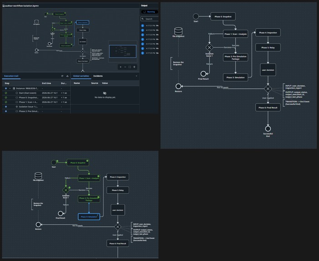Click the Name column header in Global variables
Viewport: 319px width, 261px height.
pyautogui.click(x=77, y=83)
